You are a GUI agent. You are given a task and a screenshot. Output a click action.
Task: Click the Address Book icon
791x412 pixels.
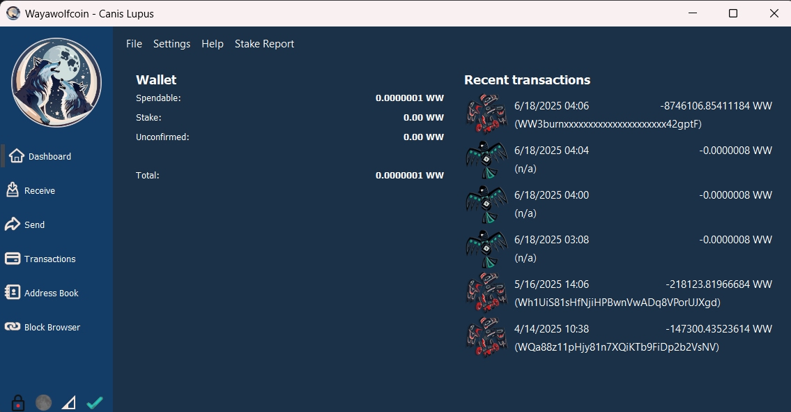pos(12,293)
